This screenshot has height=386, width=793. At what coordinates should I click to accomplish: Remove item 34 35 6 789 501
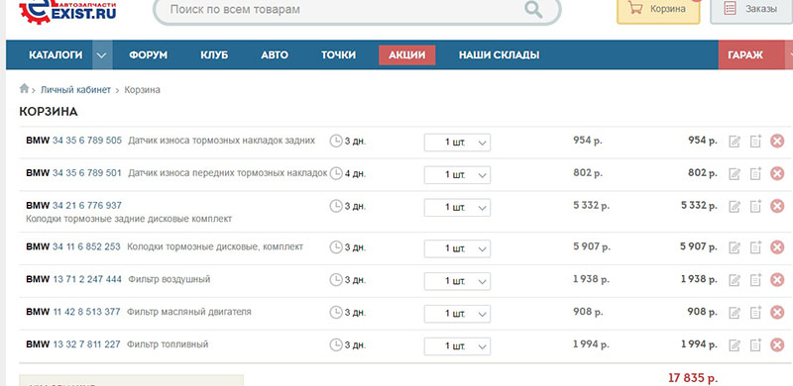(777, 173)
